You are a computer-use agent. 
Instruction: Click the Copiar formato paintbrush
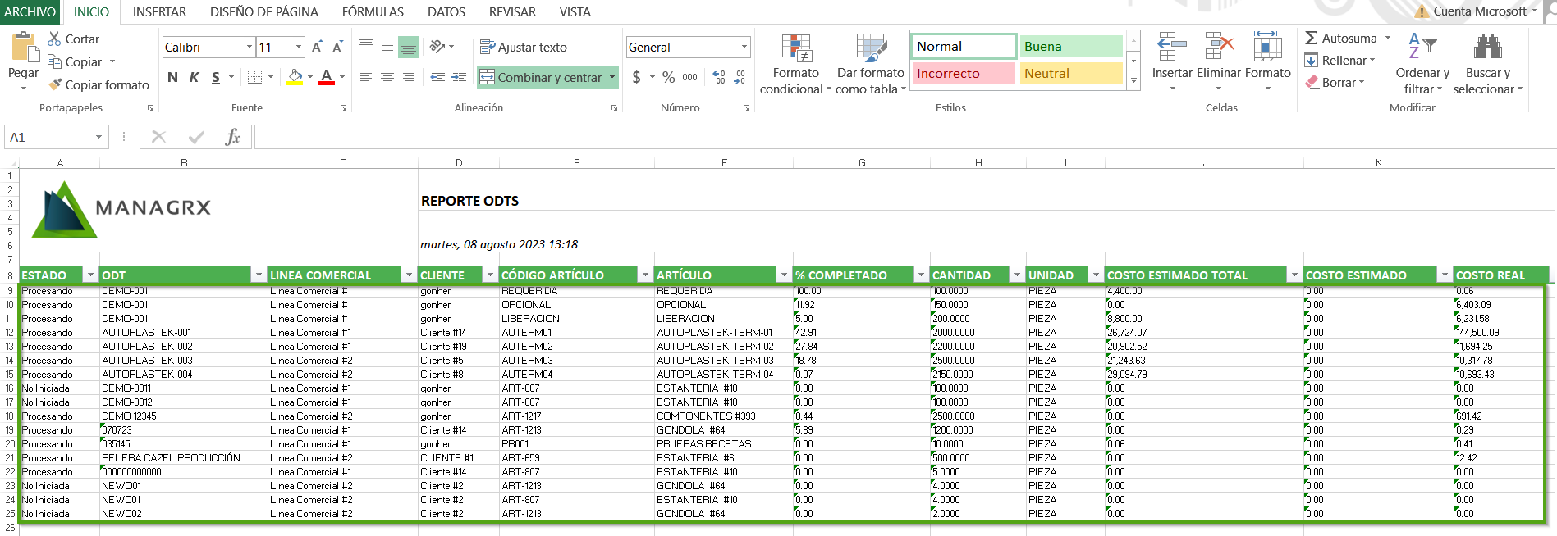pos(56,84)
